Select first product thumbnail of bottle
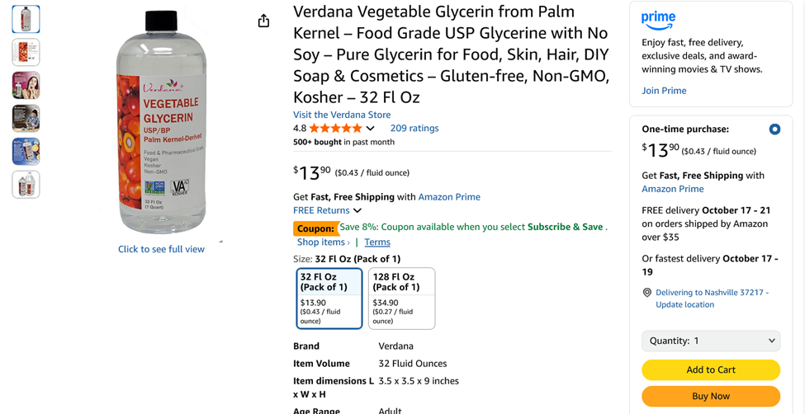805x414 pixels. point(26,19)
